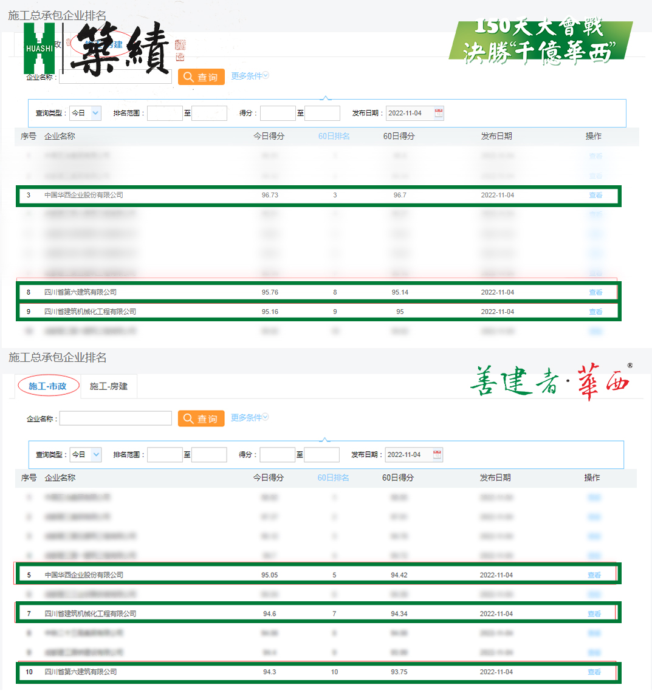Screen dimensions: 652x696
Task: Select 四川省第六建筑有限公司 in row 10
Action: click(x=81, y=672)
